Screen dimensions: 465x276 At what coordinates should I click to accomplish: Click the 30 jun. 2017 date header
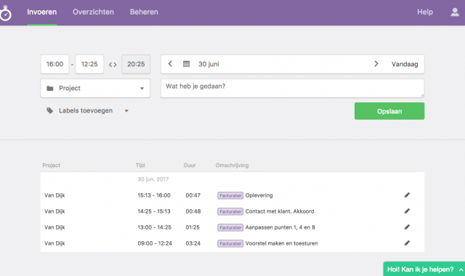tap(153, 179)
